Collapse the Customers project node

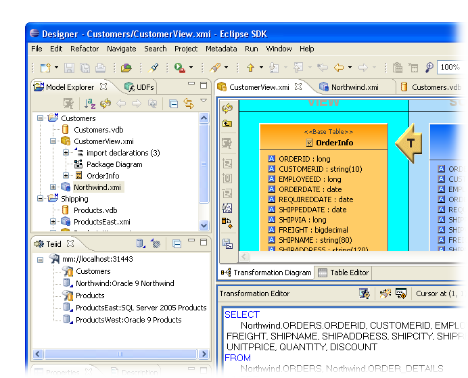coord(40,118)
